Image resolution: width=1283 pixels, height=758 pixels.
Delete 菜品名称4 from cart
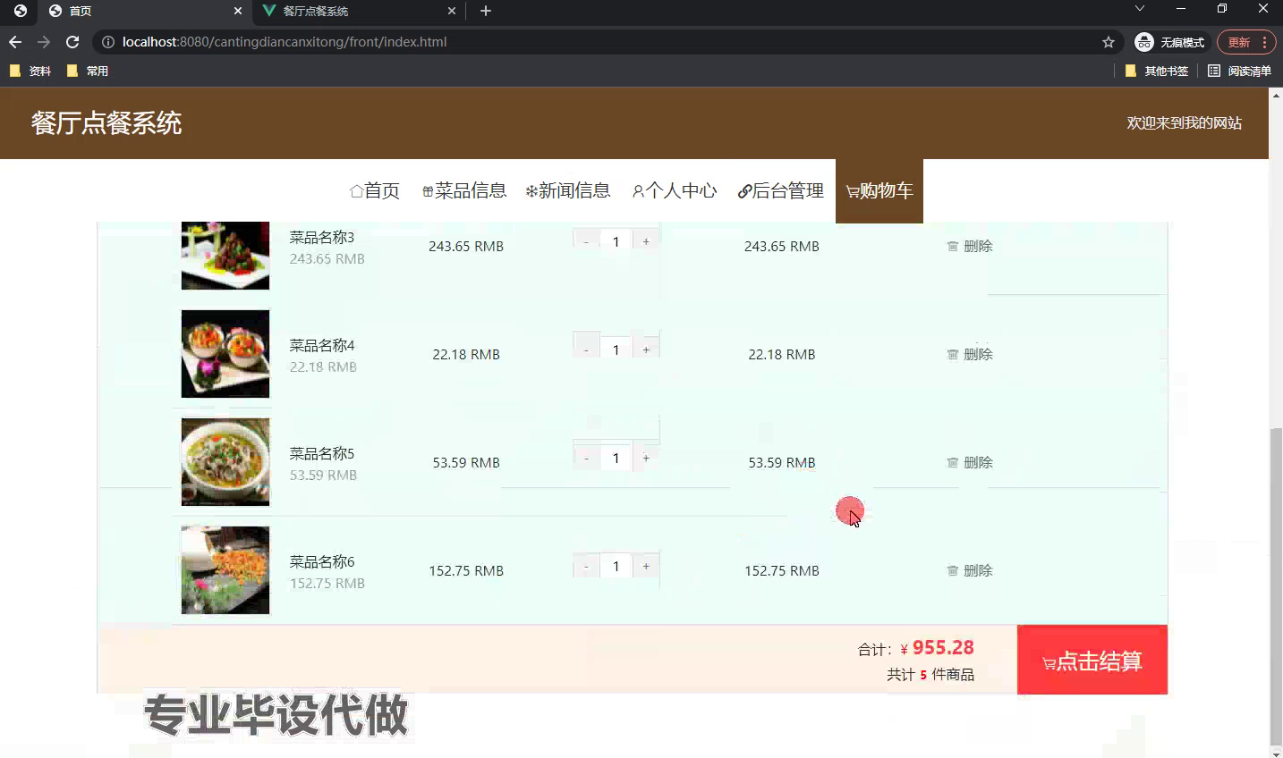970,354
